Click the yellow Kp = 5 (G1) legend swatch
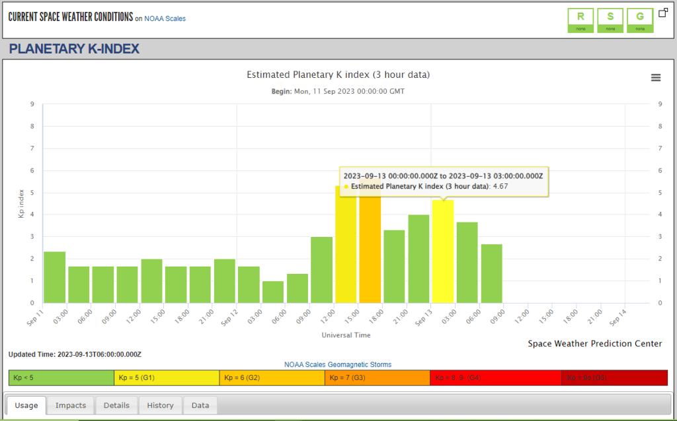The width and height of the screenshot is (677, 421). point(167,378)
